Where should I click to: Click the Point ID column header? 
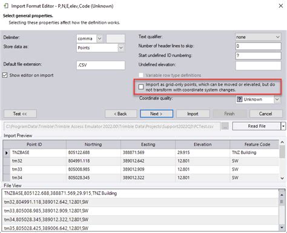point(35,144)
